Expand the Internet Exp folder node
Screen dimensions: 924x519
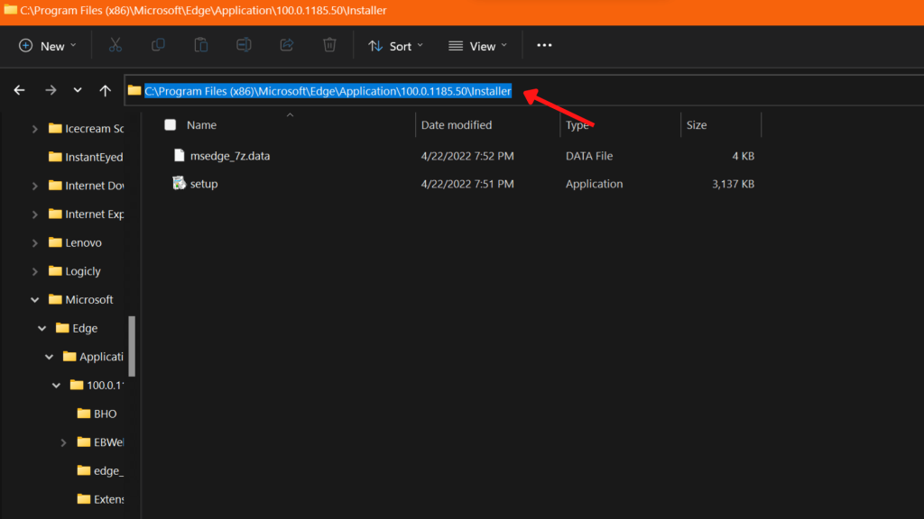point(35,214)
